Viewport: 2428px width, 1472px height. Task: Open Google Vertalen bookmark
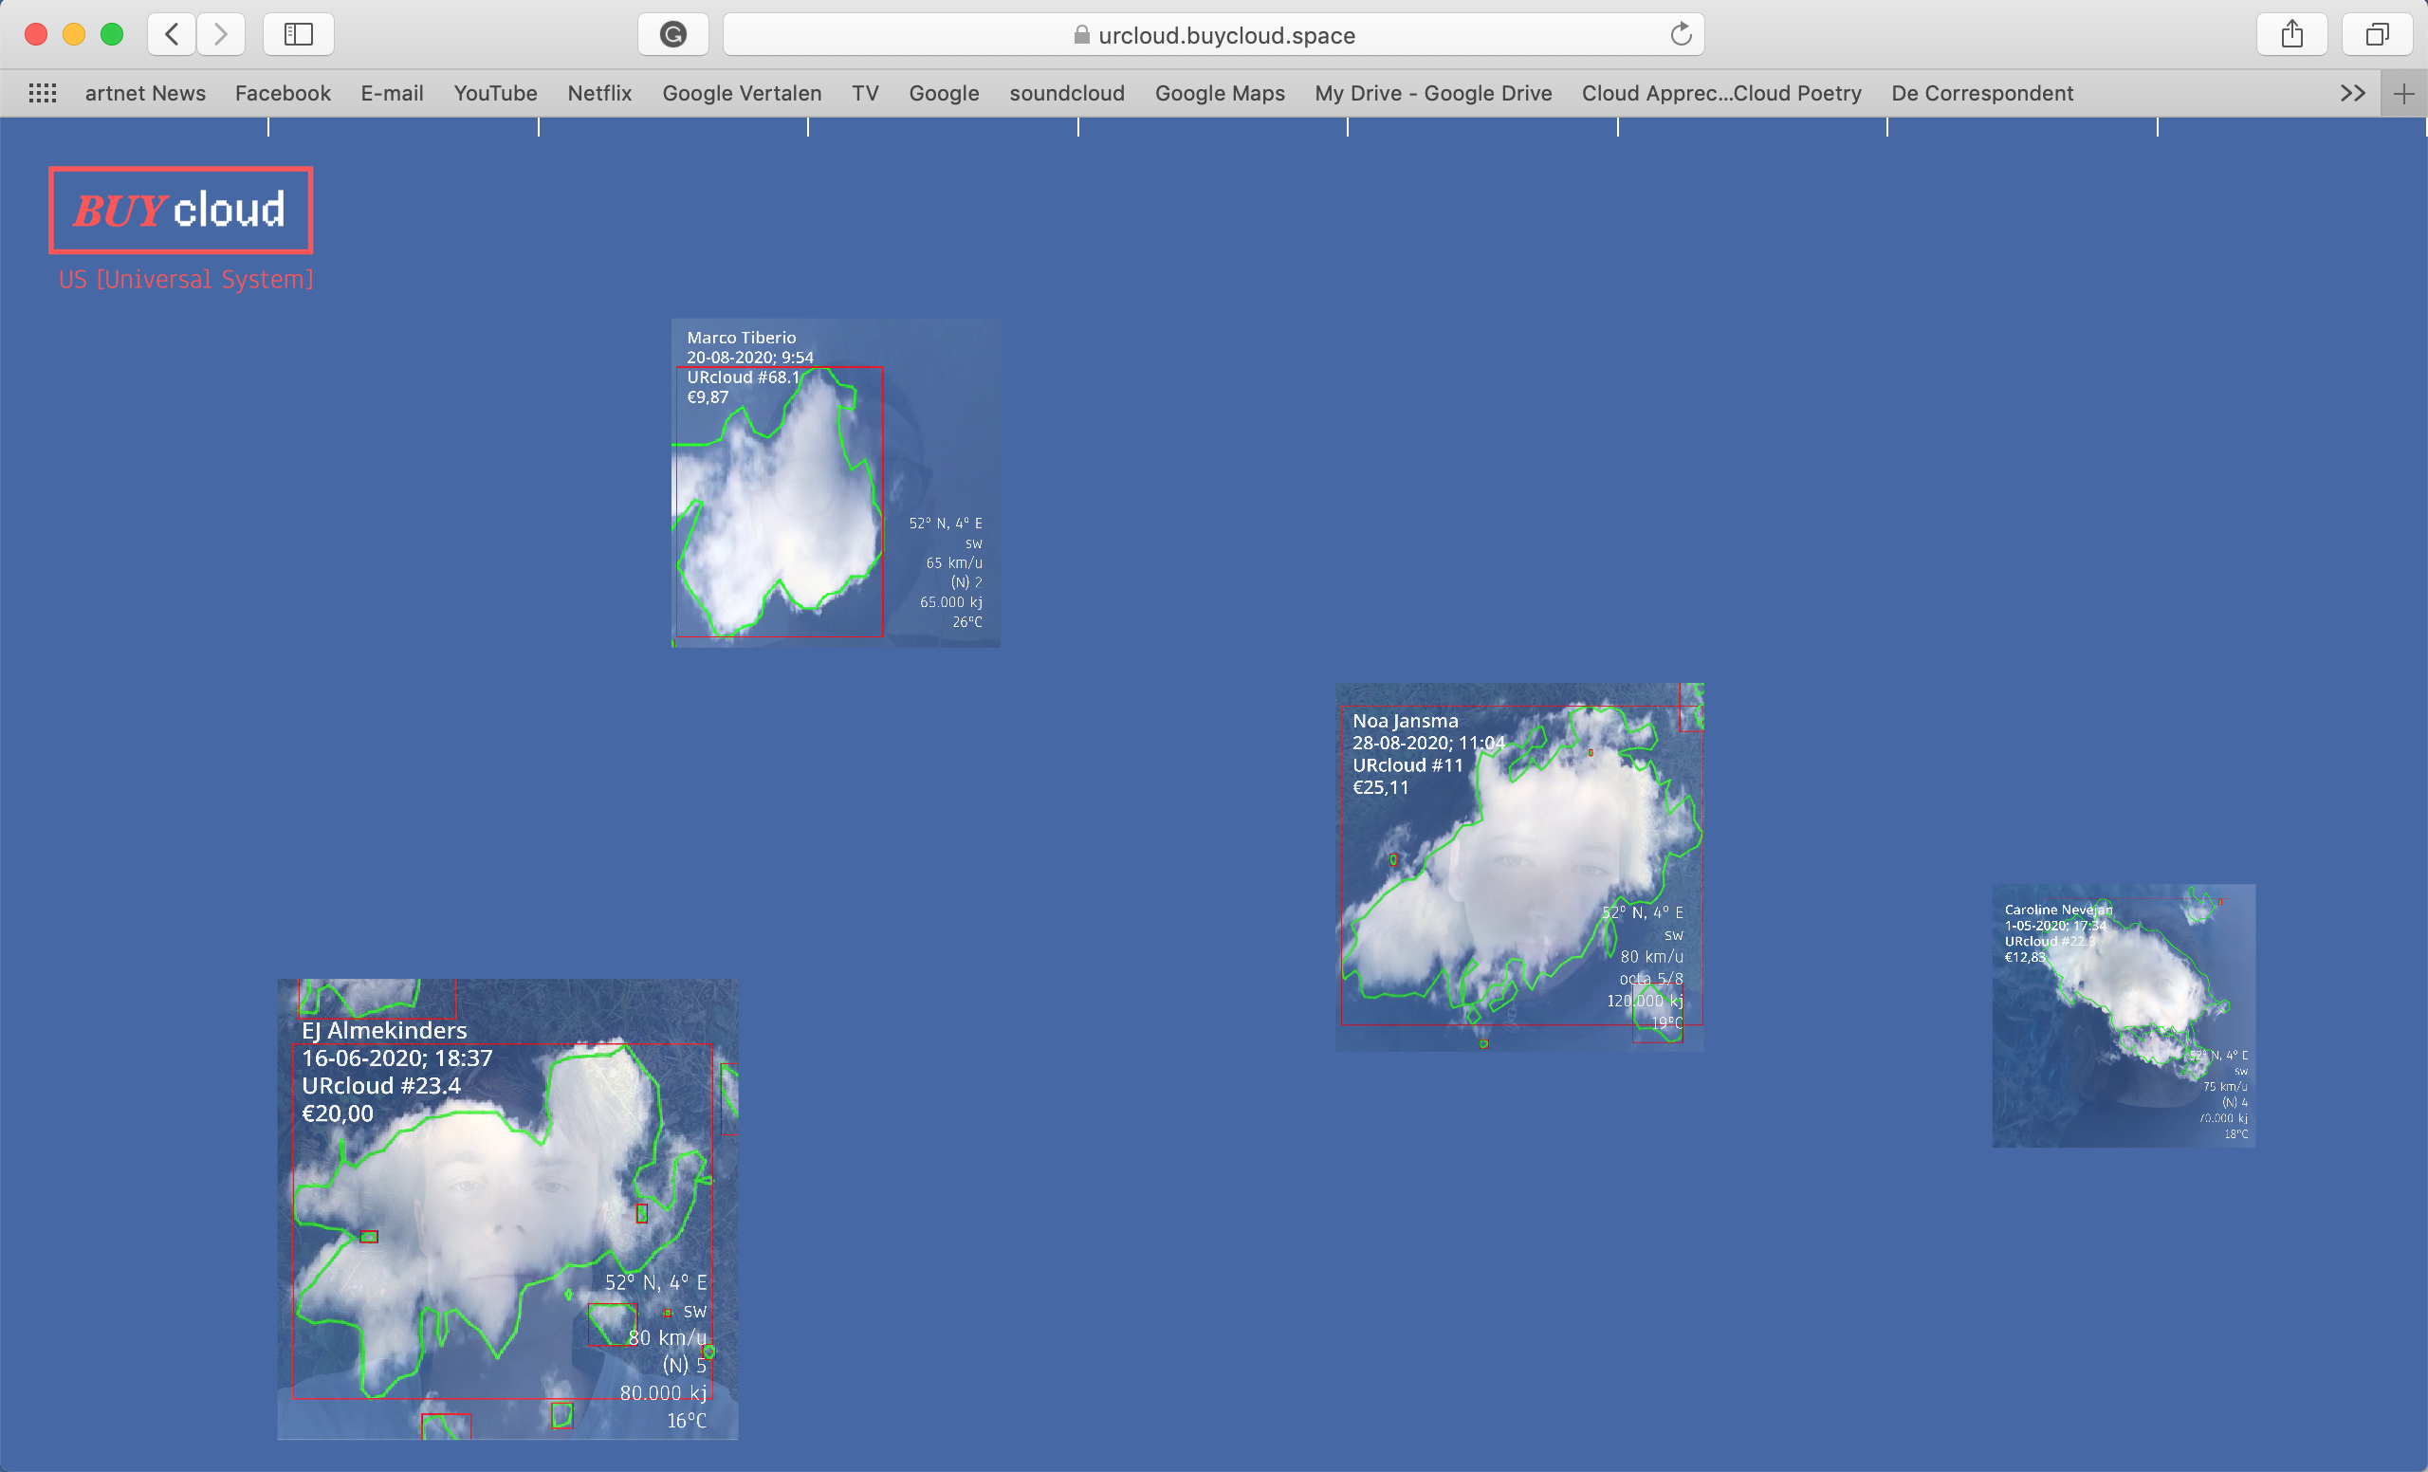(742, 93)
